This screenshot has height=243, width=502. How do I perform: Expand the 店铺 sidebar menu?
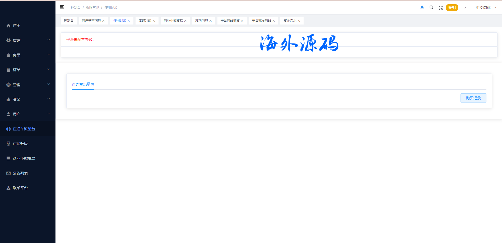click(27, 40)
